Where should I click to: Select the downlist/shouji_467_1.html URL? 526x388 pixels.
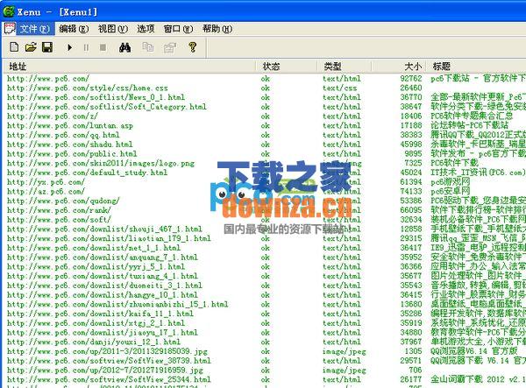pos(104,229)
